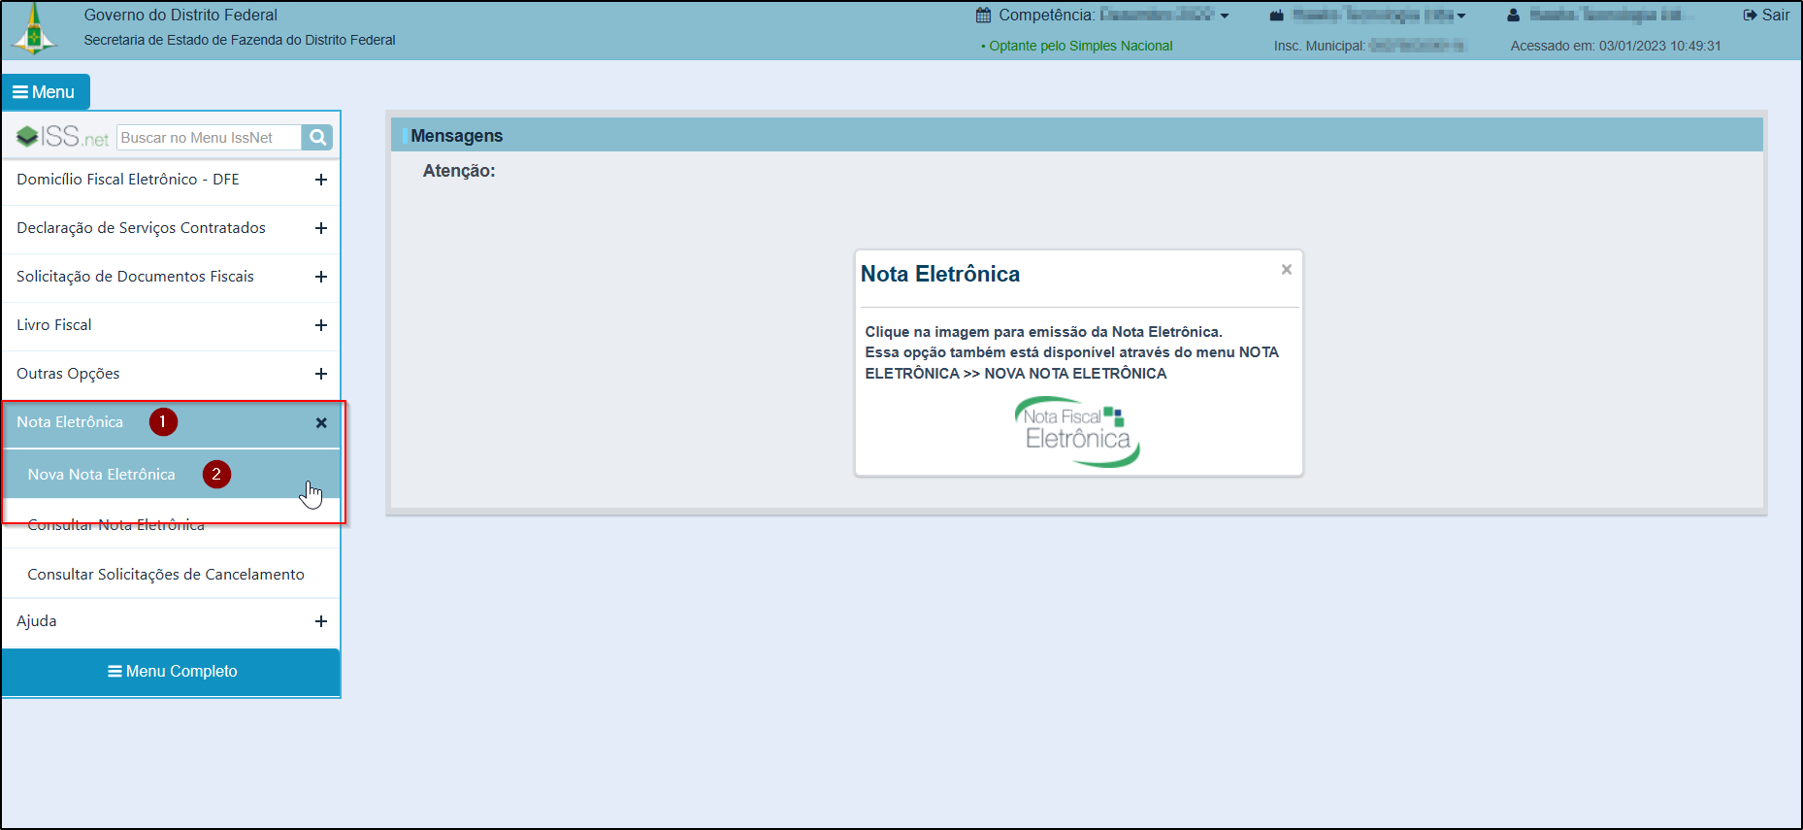Expand Outras Opções plus sign
The image size is (1803, 830).
pyautogui.click(x=321, y=374)
